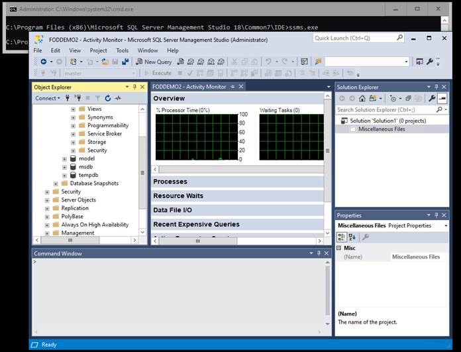
Task: Toggle auto-hide pin on Properties panel
Action: [436, 215]
